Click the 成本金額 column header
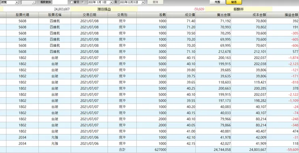 249,15
